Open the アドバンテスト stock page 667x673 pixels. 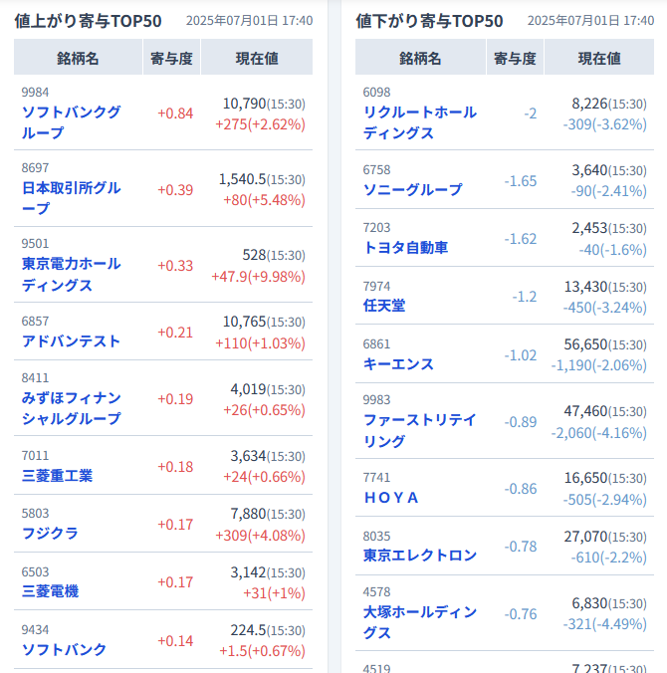click(x=71, y=341)
